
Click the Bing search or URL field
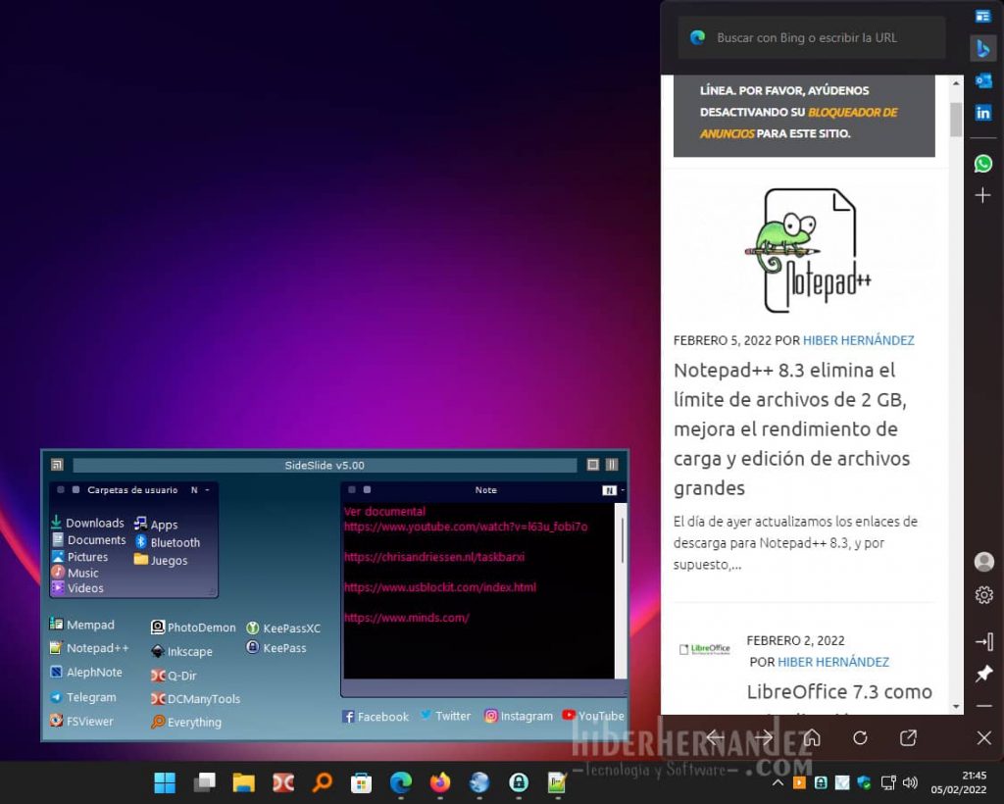811,38
